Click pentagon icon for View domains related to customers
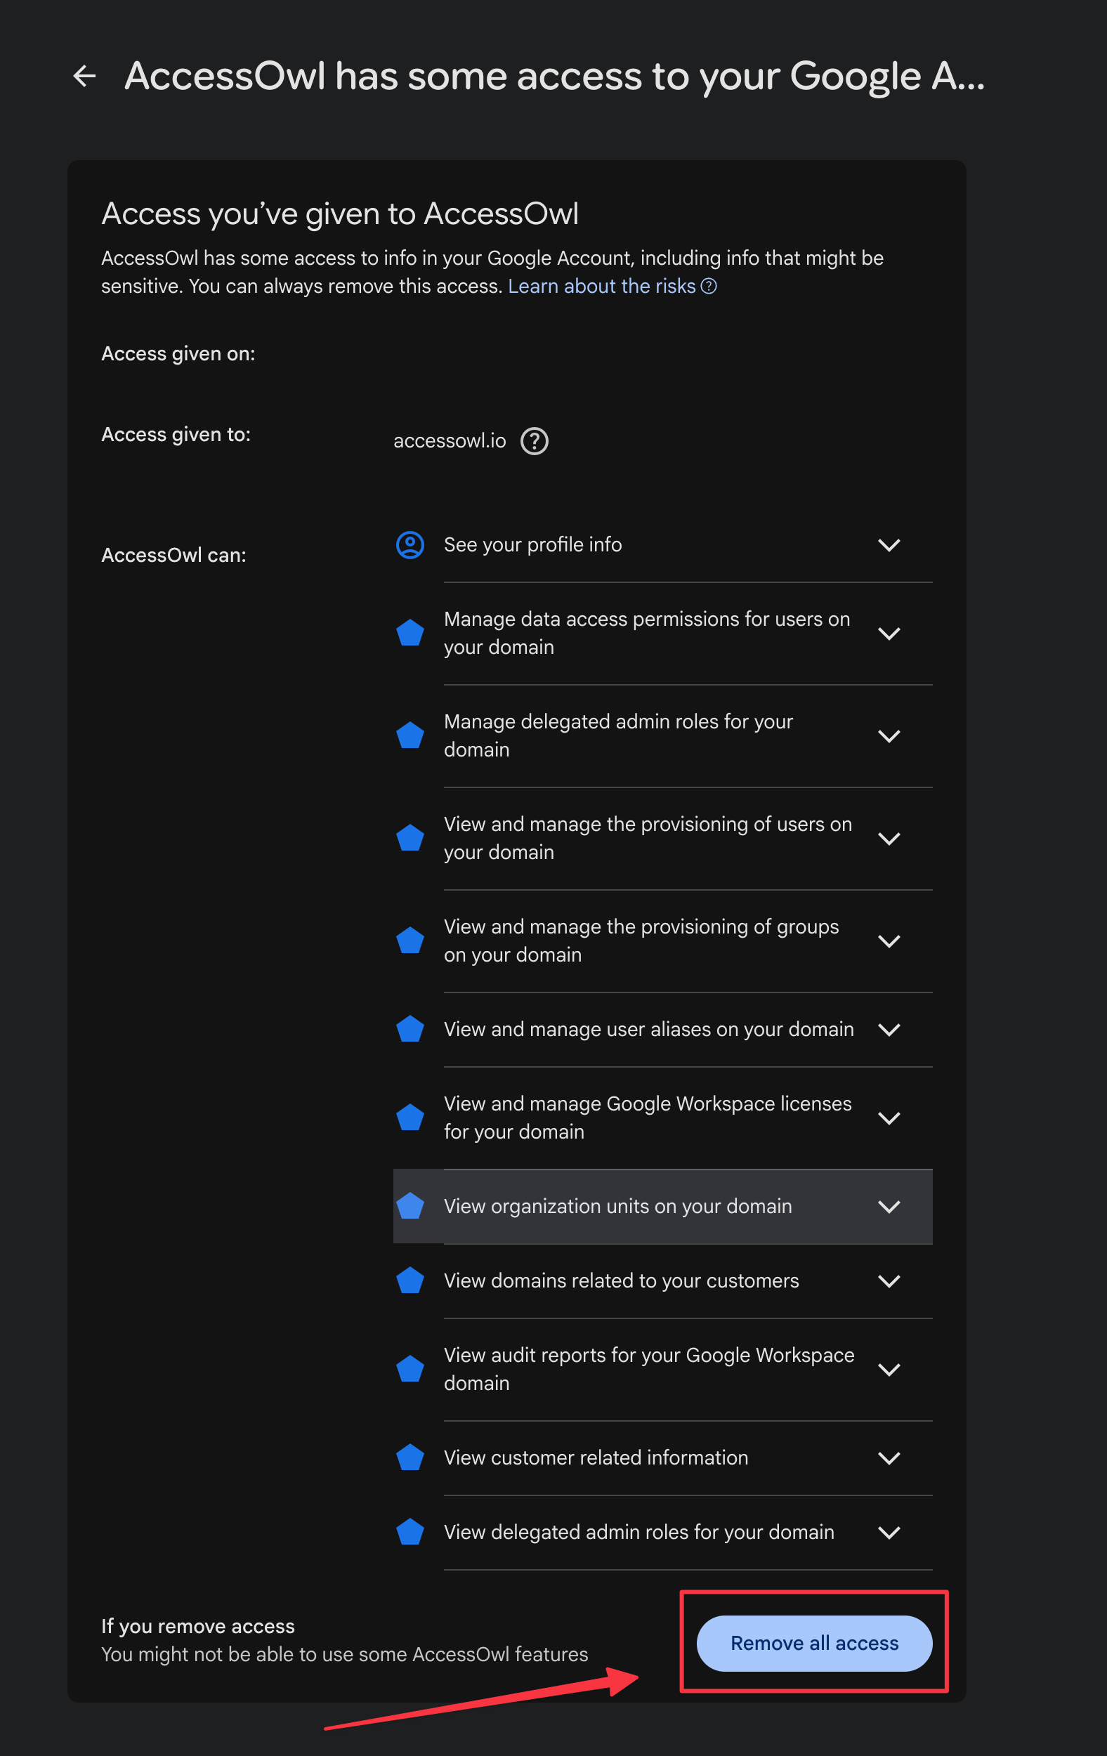 tap(410, 1280)
